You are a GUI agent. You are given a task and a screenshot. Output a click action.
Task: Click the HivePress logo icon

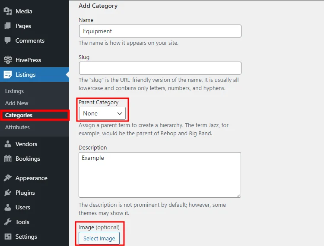(x=8, y=60)
